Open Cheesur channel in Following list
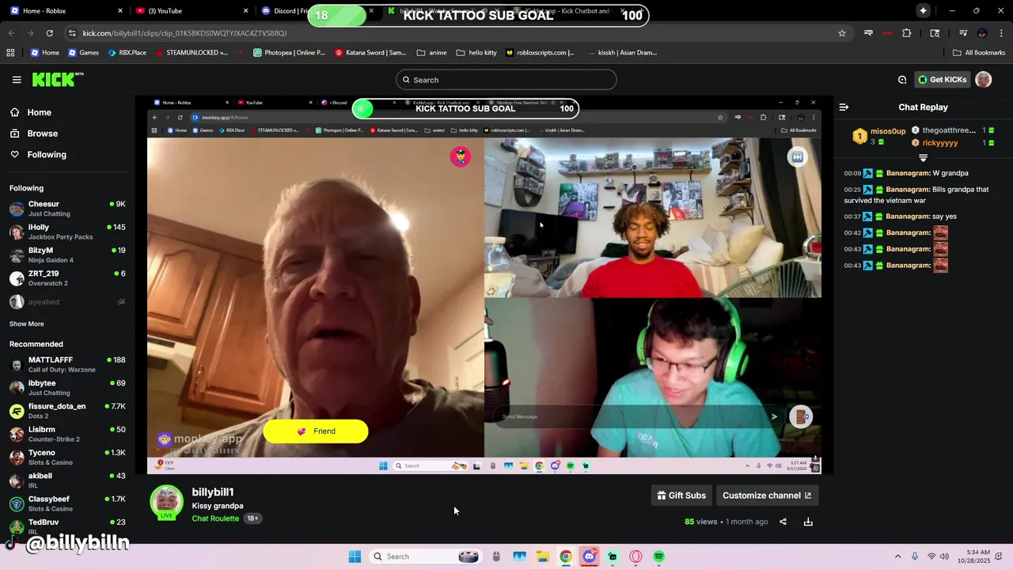This screenshot has width=1013, height=569. point(67,209)
